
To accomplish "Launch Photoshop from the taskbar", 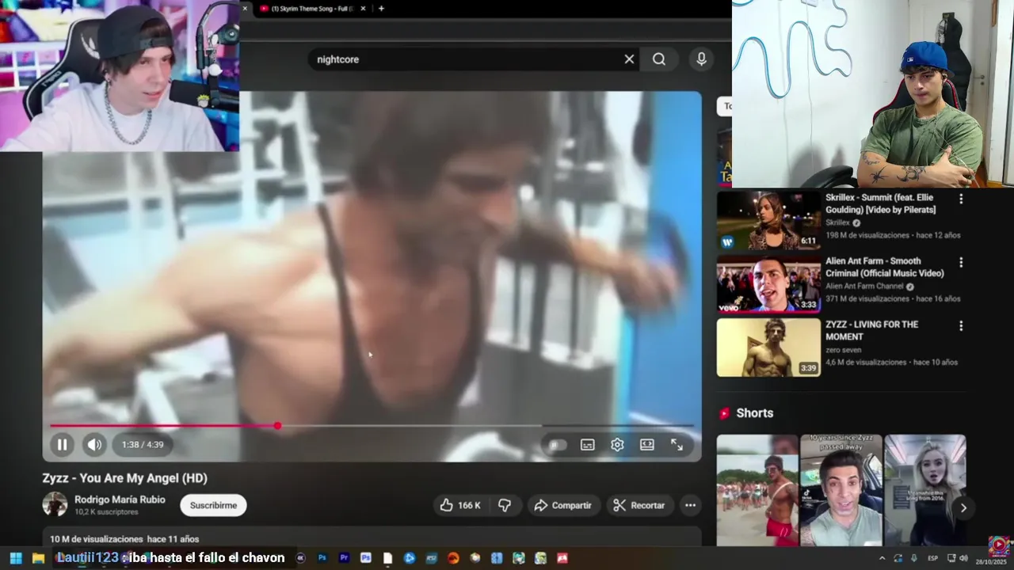I will click(322, 558).
